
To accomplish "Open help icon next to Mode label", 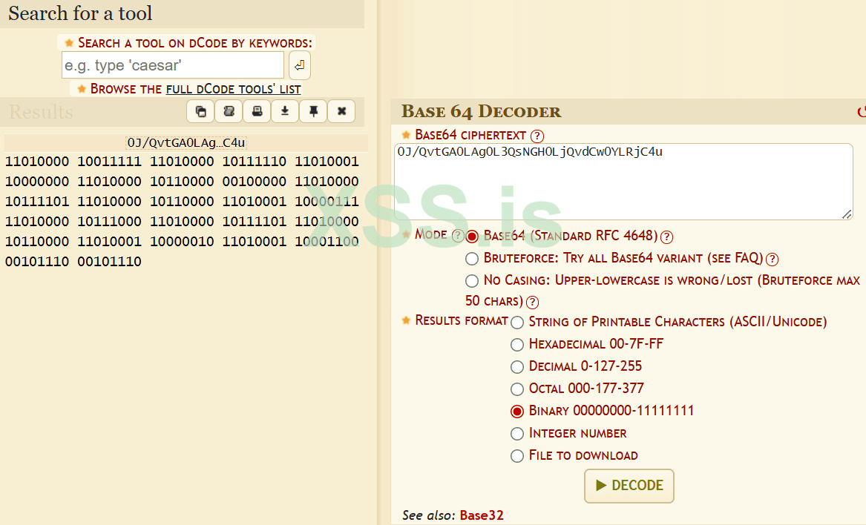I will tap(457, 236).
